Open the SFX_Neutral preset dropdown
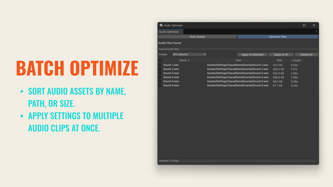This screenshot has height=187, width=333. 189,54
